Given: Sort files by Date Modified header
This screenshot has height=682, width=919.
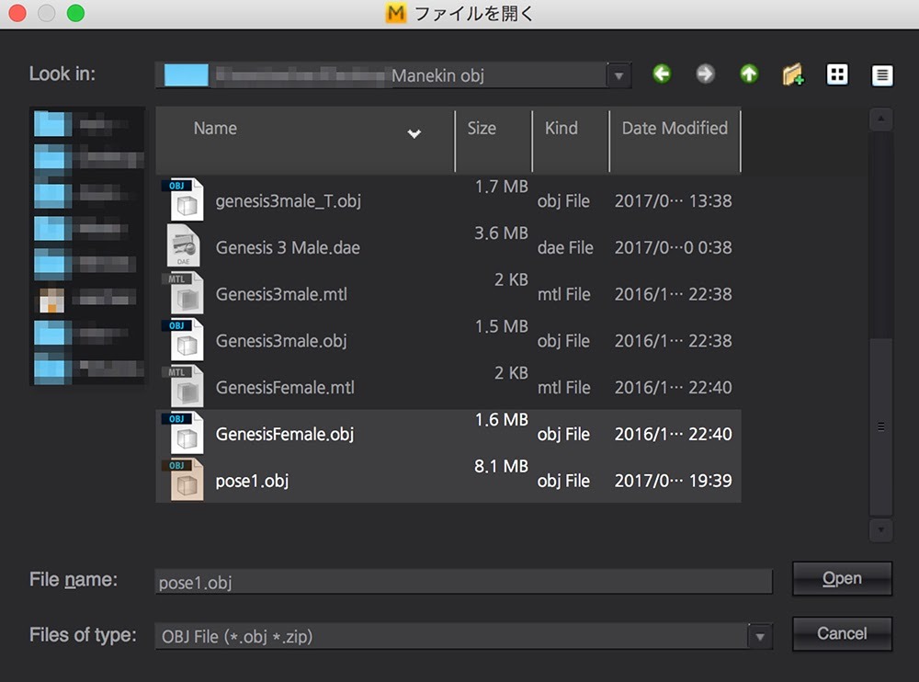Looking at the screenshot, I should [x=675, y=129].
